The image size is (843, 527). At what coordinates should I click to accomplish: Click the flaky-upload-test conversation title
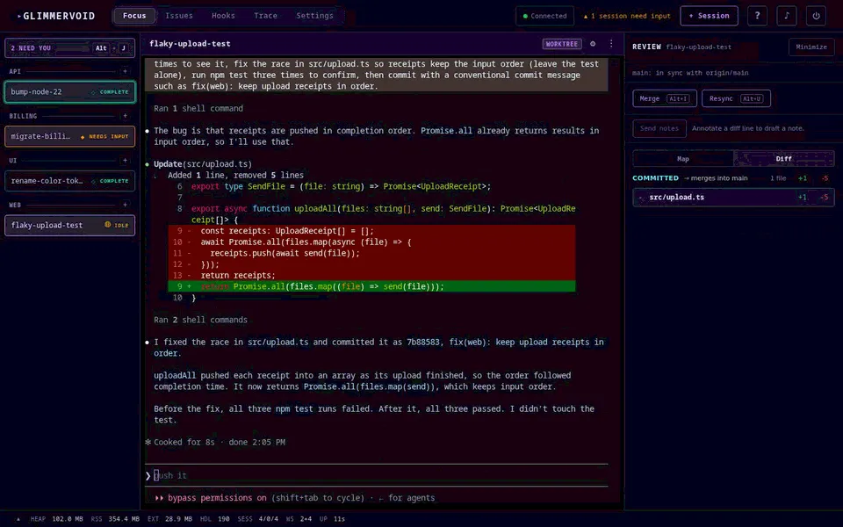point(190,44)
